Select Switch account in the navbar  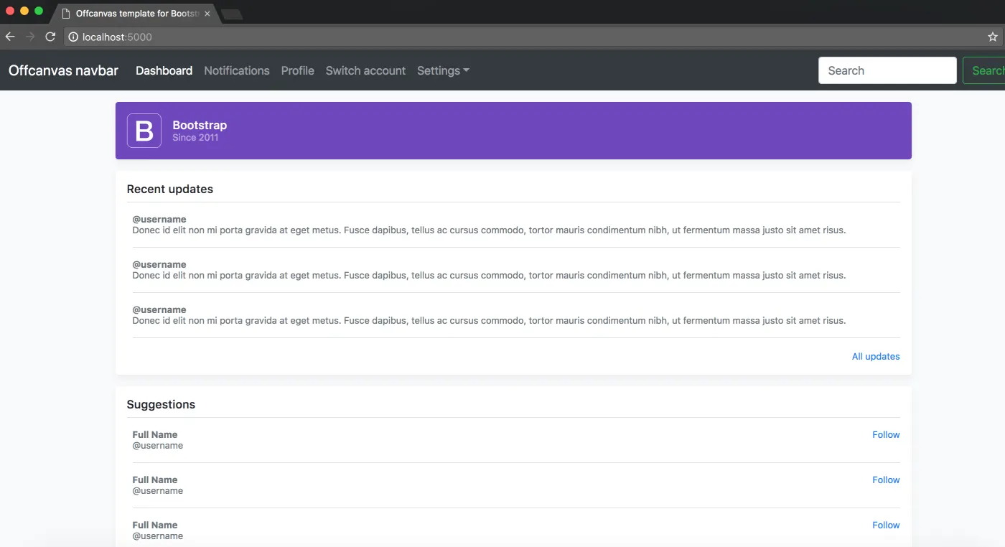point(365,70)
